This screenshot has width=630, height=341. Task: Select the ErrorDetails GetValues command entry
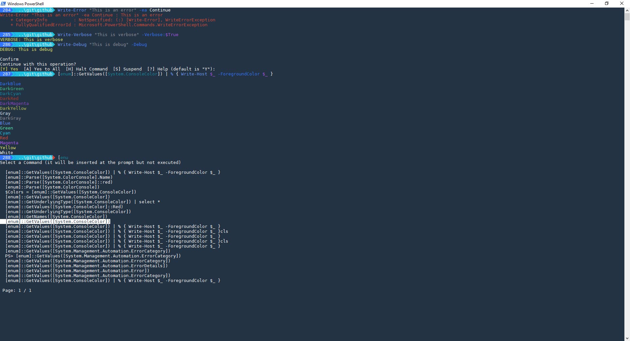(87, 266)
